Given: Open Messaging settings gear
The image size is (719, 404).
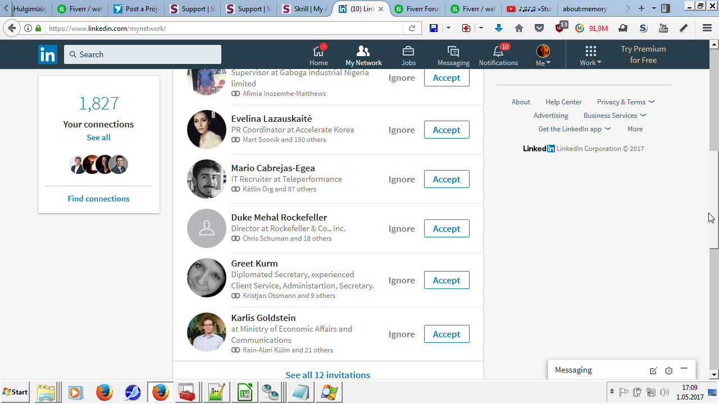Looking at the screenshot, I should (668, 370).
